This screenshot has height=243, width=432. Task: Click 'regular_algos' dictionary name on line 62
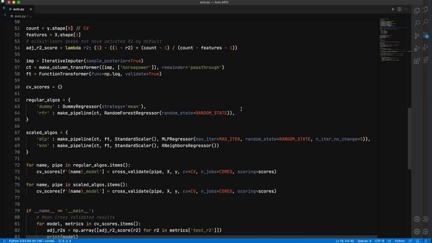click(43, 100)
